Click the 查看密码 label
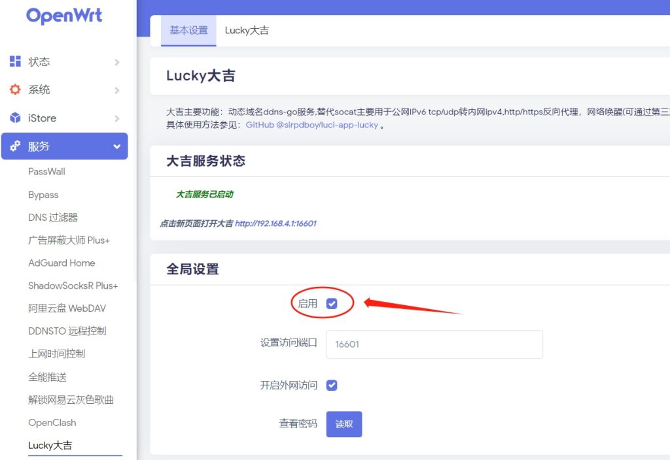The image size is (670, 460). point(298,423)
